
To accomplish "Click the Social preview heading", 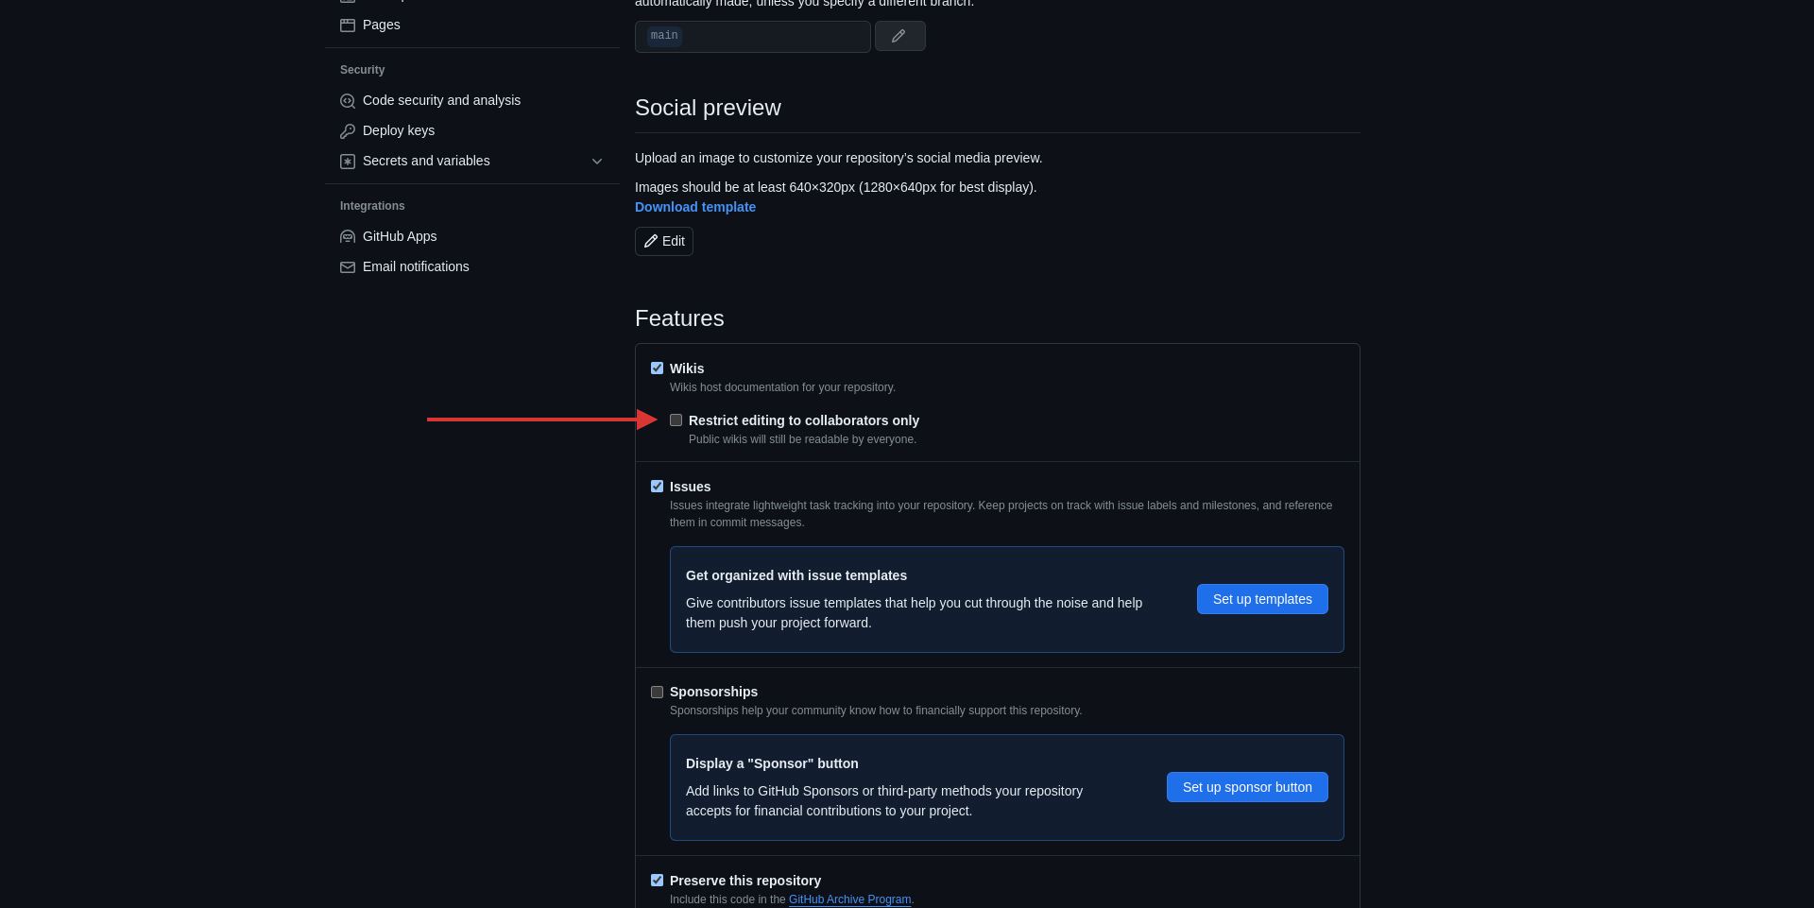I will pyautogui.click(x=708, y=108).
